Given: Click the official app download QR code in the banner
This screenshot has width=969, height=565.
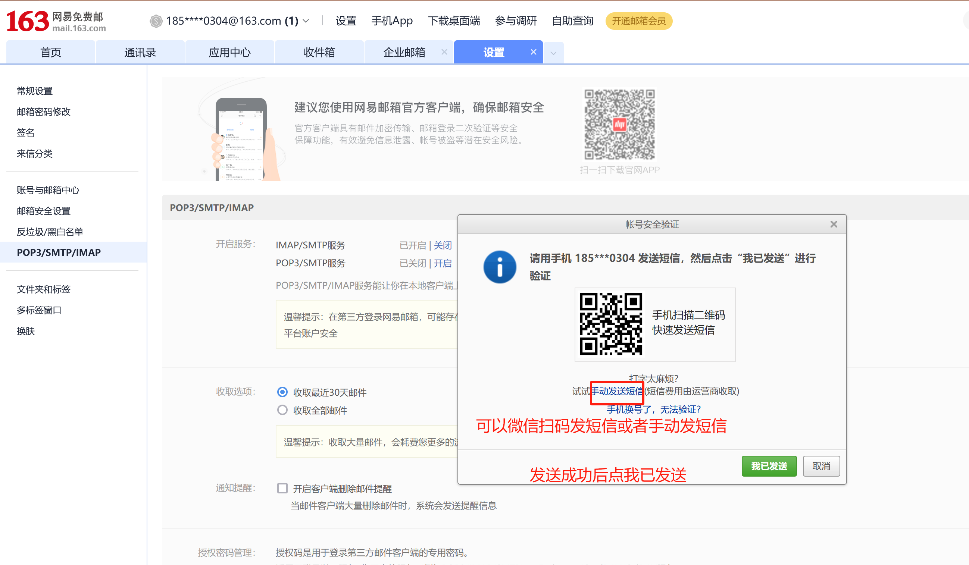Looking at the screenshot, I should coord(619,125).
